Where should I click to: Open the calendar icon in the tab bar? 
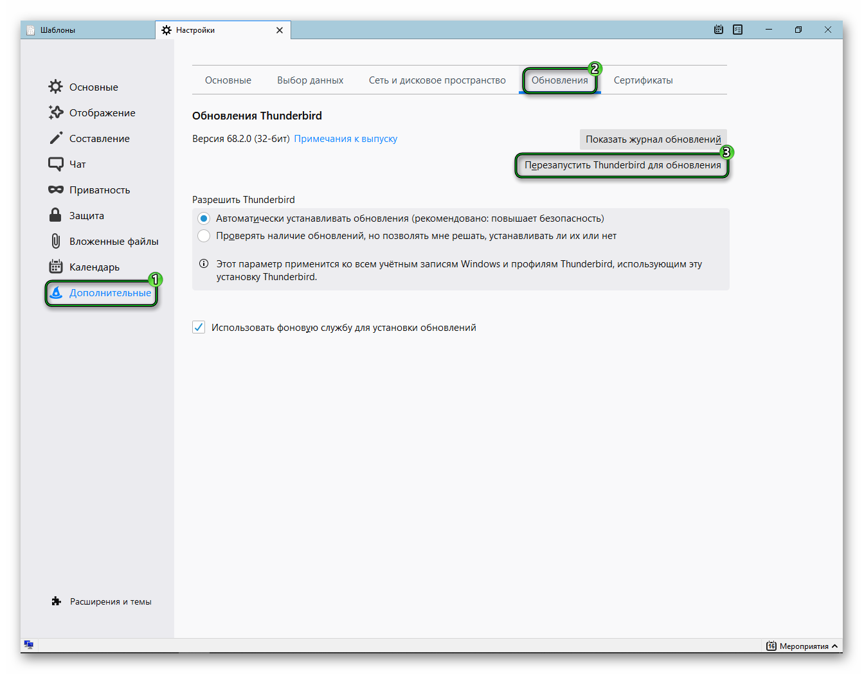pos(719,30)
